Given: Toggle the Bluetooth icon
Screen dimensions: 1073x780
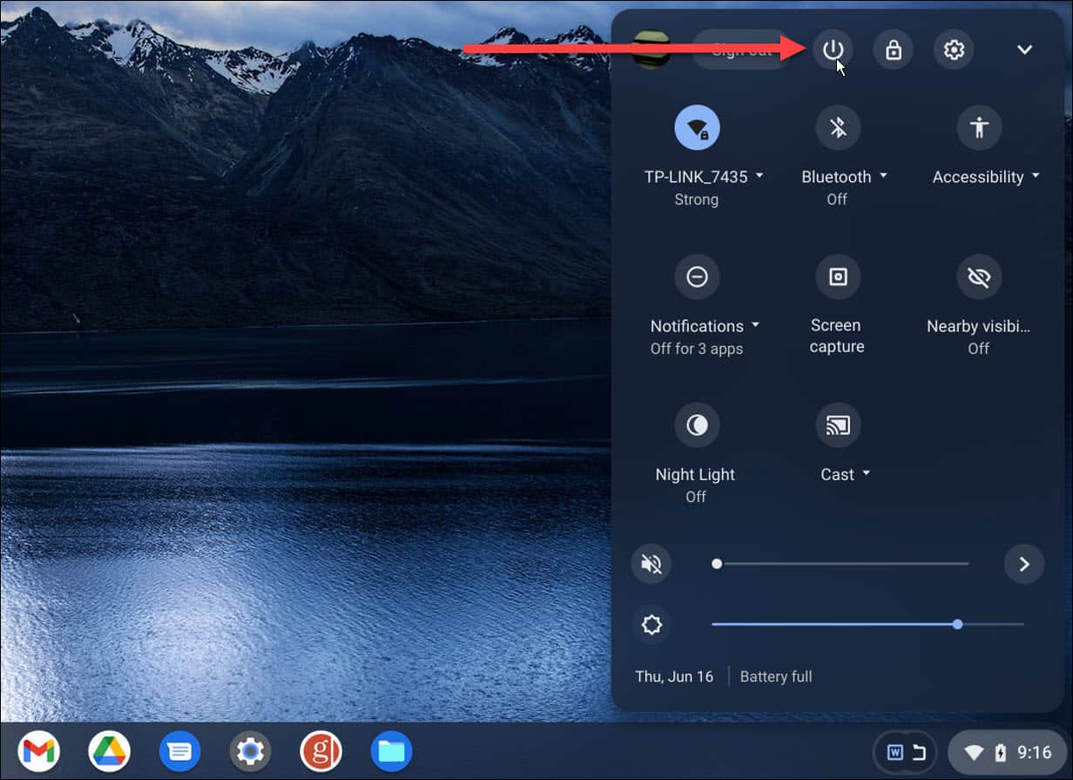Looking at the screenshot, I should coord(838,128).
